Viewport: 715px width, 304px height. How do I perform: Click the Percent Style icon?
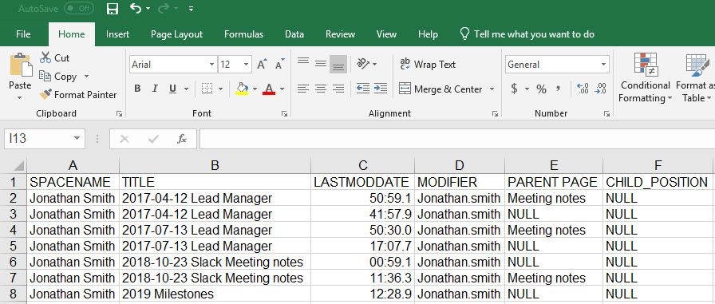541,89
